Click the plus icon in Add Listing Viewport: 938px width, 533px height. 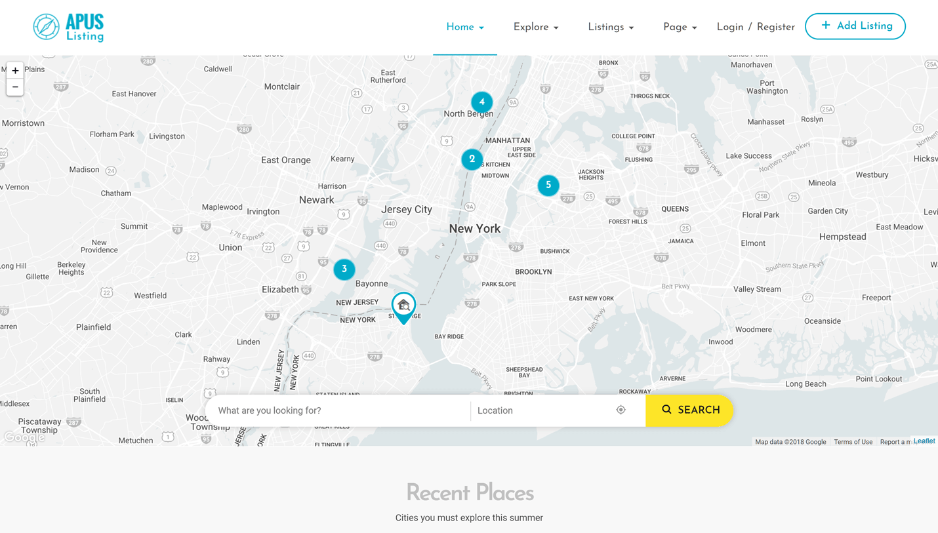[x=826, y=26]
